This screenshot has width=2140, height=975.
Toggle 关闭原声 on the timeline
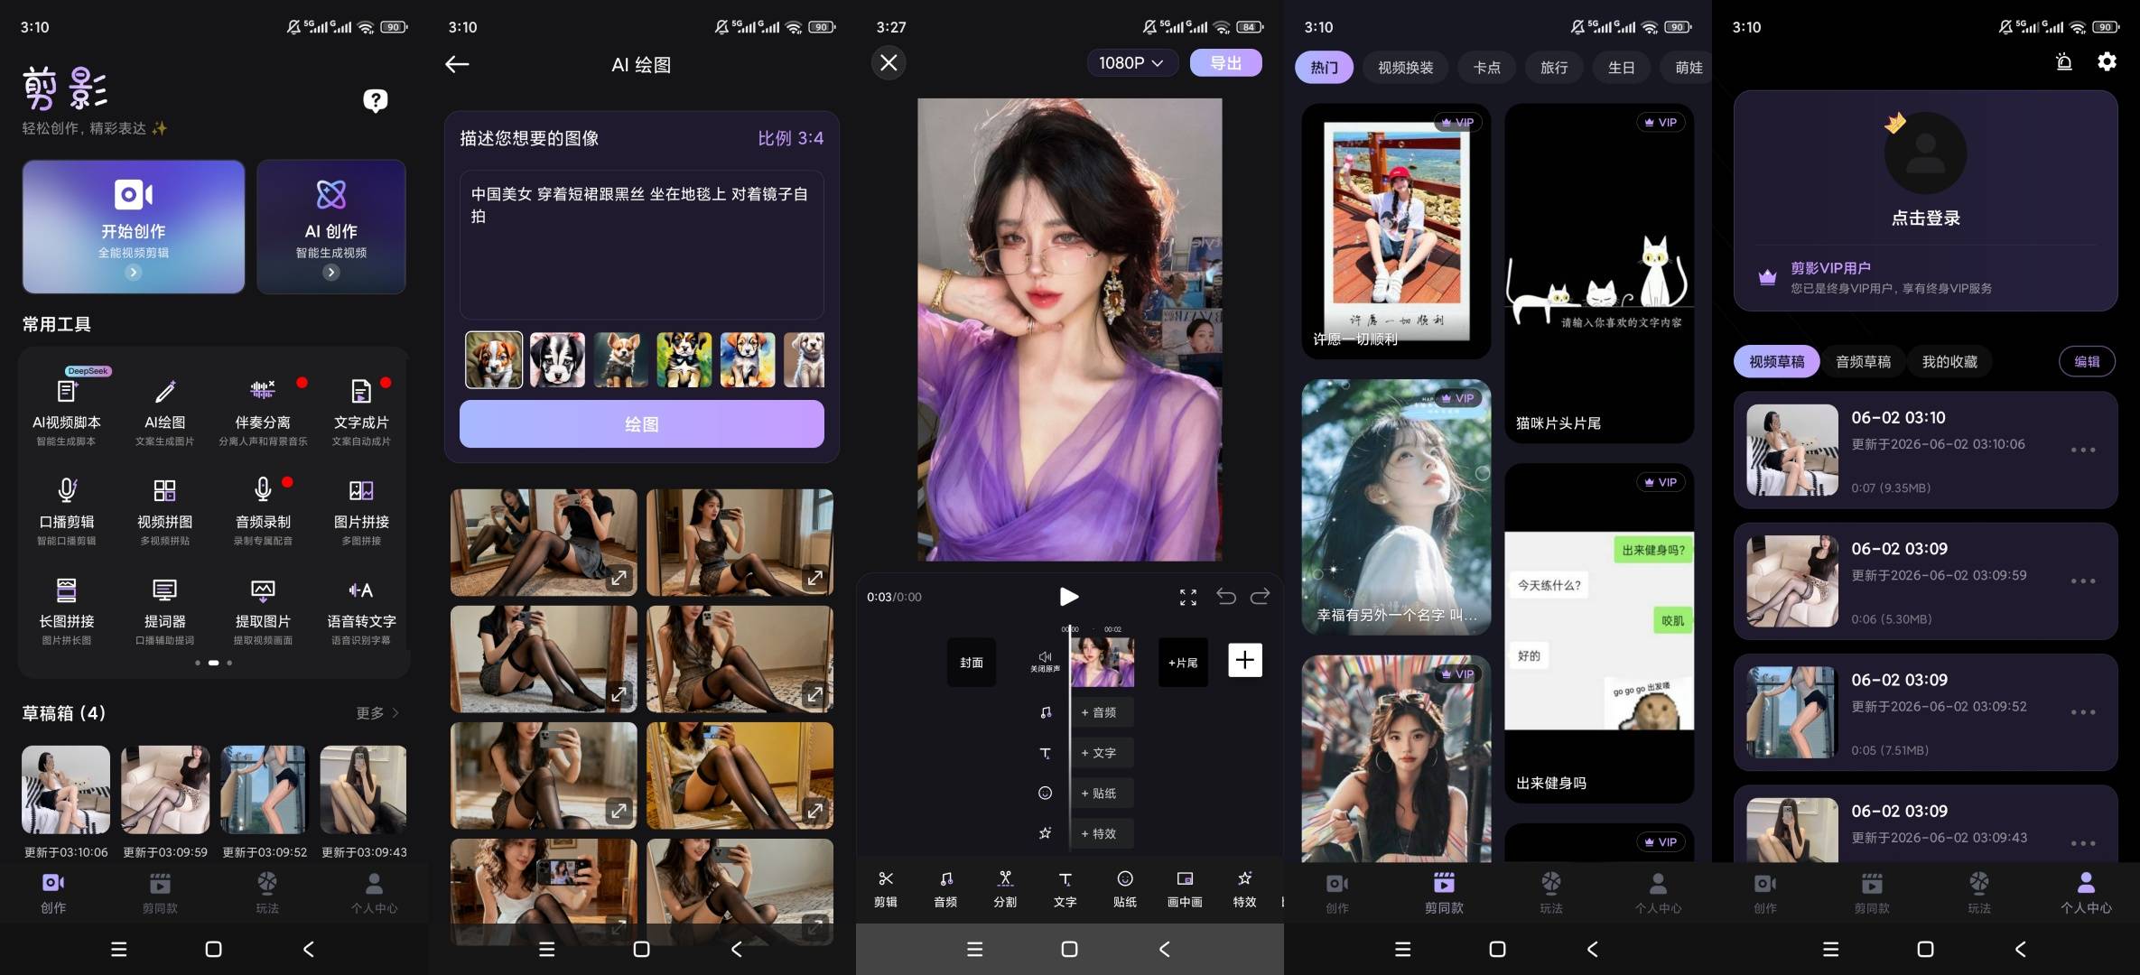click(x=1045, y=662)
